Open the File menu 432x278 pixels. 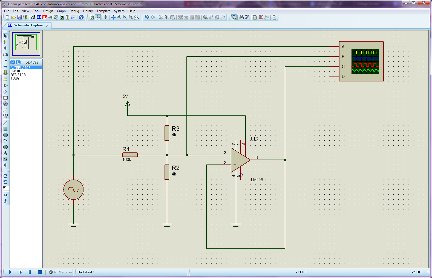(7, 11)
